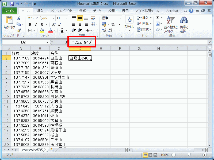The height and width of the screenshot is (160, 214).
Task: Toggle italic formatting
Action: pyautogui.click(x=35, y=25)
